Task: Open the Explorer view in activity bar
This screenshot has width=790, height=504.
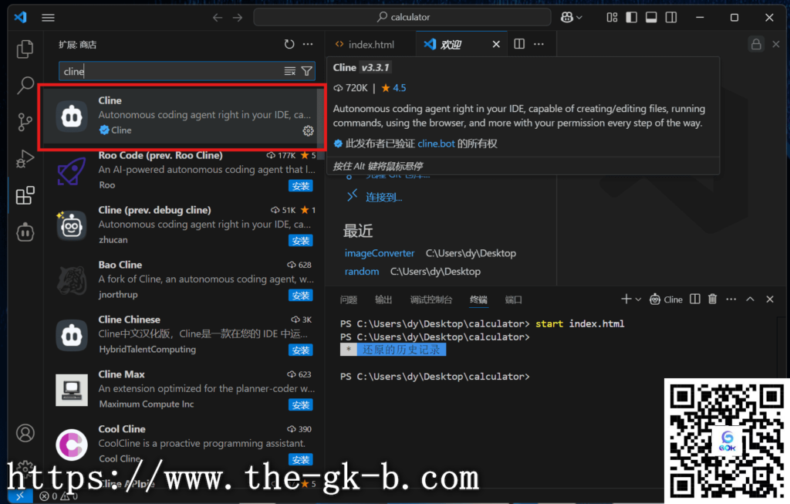Action: point(25,49)
